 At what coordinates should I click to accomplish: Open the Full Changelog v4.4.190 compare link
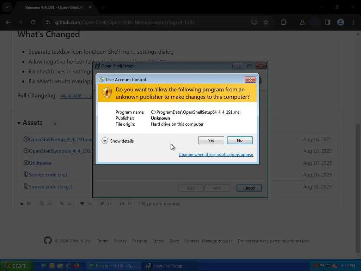tap(76, 96)
